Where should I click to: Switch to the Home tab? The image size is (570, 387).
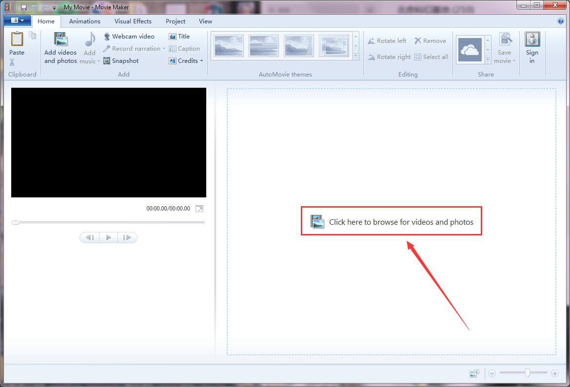click(x=46, y=21)
